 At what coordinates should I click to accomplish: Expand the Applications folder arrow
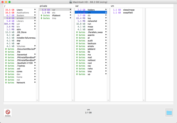35,12
